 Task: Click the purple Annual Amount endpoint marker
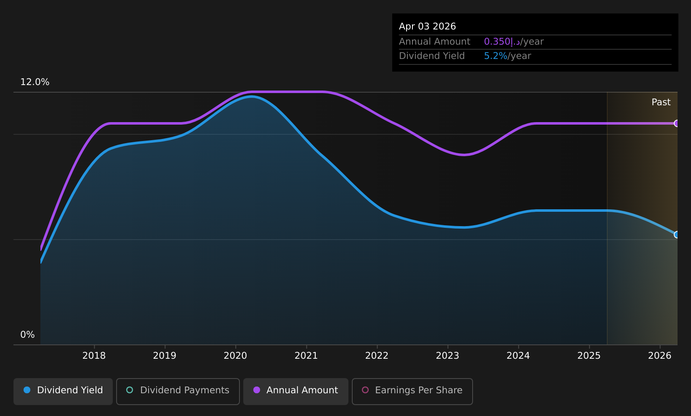677,123
